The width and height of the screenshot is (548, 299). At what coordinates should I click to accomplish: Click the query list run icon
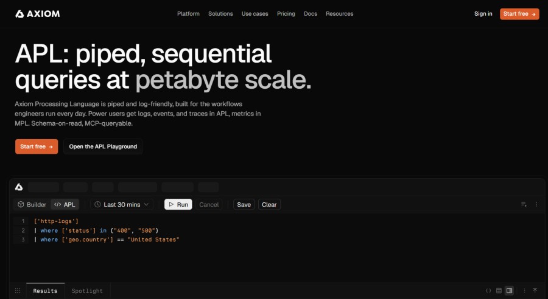coord(524,204)
